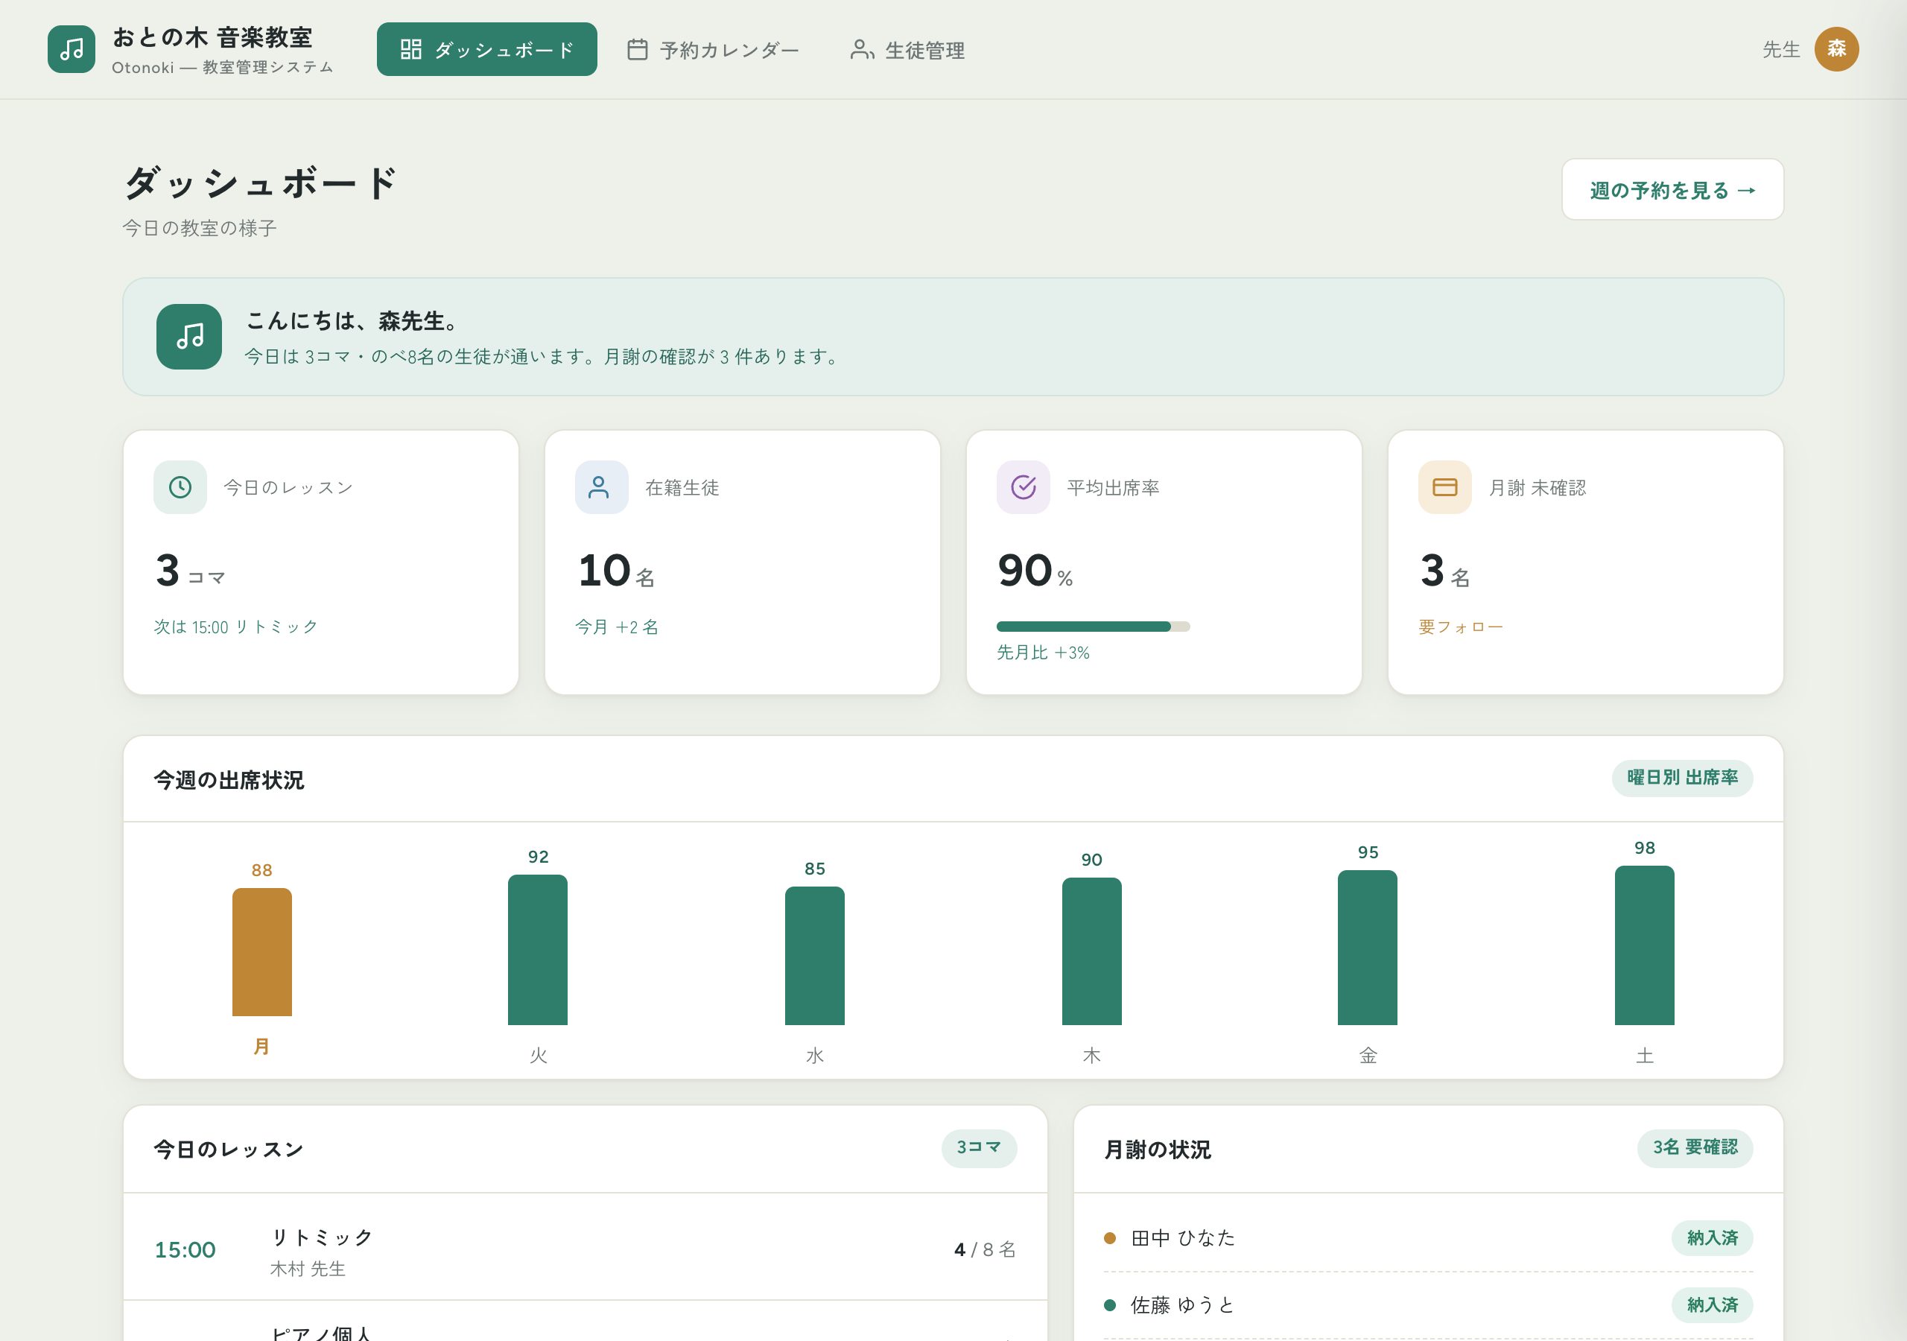
Task: Open the ダッシュボード tab
Action: [x=486, y=49]
